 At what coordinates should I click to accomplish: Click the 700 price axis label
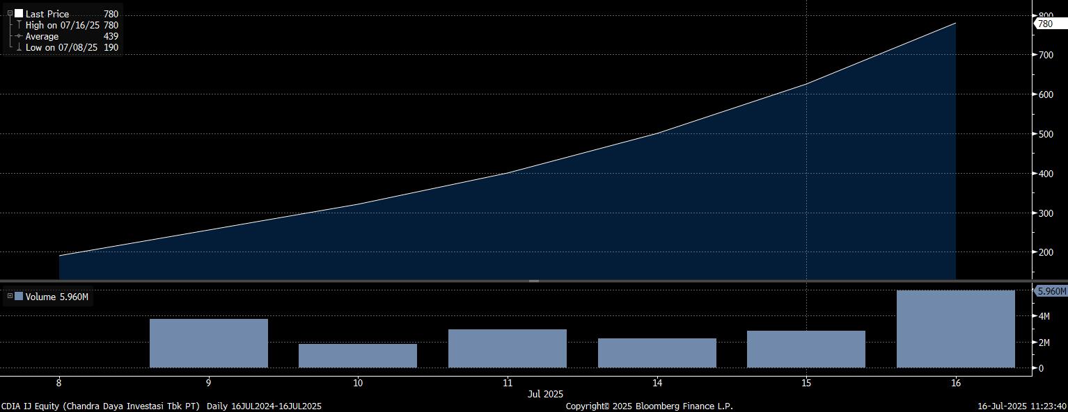tap(1046, 55)
